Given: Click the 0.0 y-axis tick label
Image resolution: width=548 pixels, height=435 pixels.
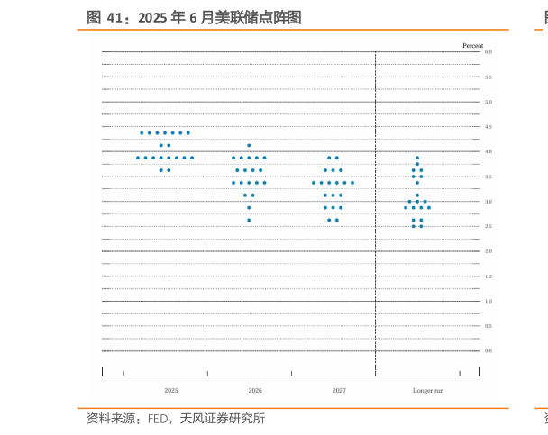Looking at the screenshot, I should [x=488, y=350].
